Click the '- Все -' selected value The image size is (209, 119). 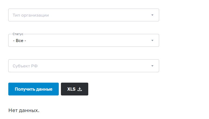click(20, 40)
